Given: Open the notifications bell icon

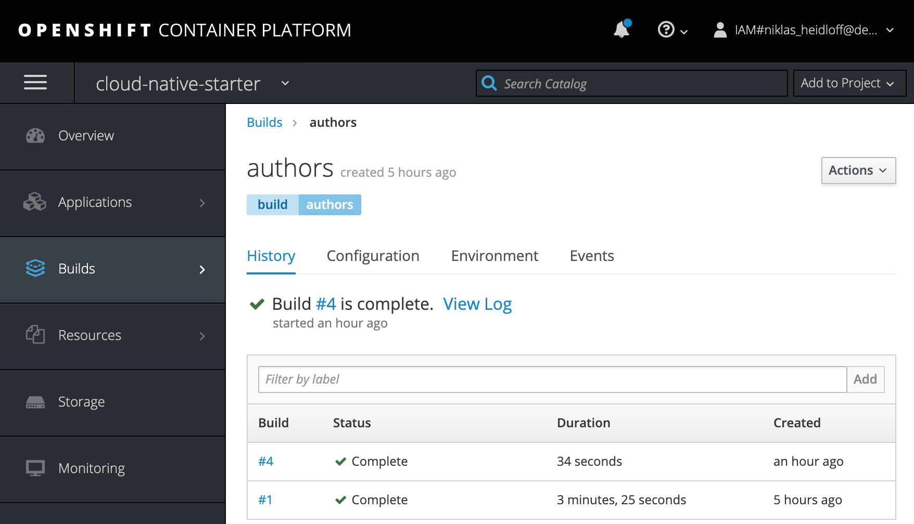Looking at the screenshot, I should point(622,30).
